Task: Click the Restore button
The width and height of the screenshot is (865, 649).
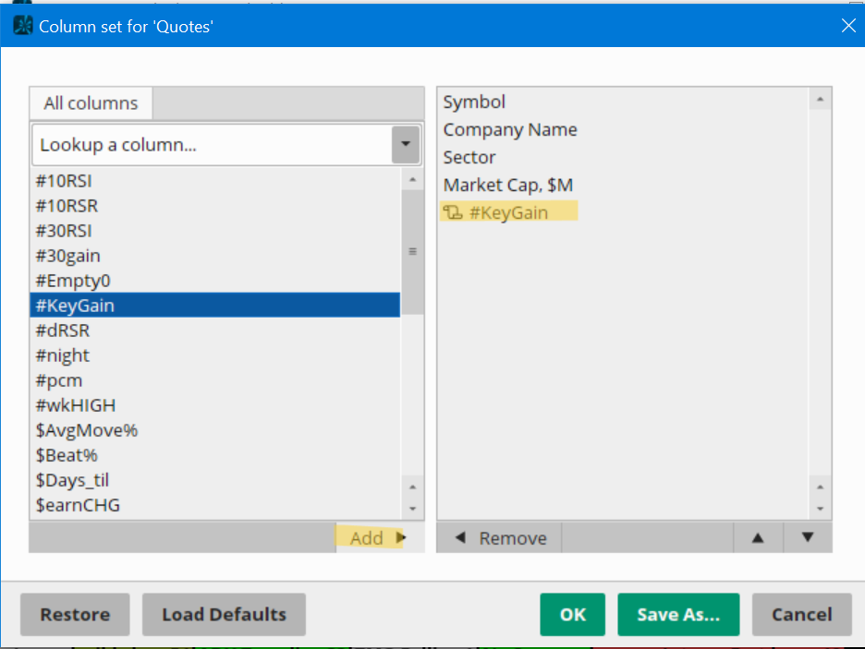Action: 75,614
